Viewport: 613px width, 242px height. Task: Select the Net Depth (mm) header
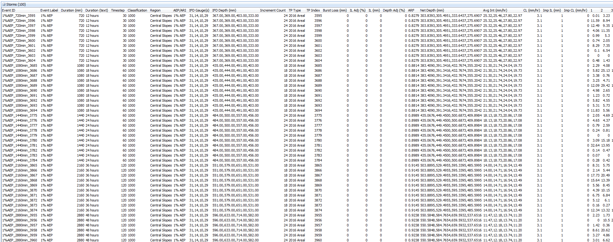(x=432, y=10)
